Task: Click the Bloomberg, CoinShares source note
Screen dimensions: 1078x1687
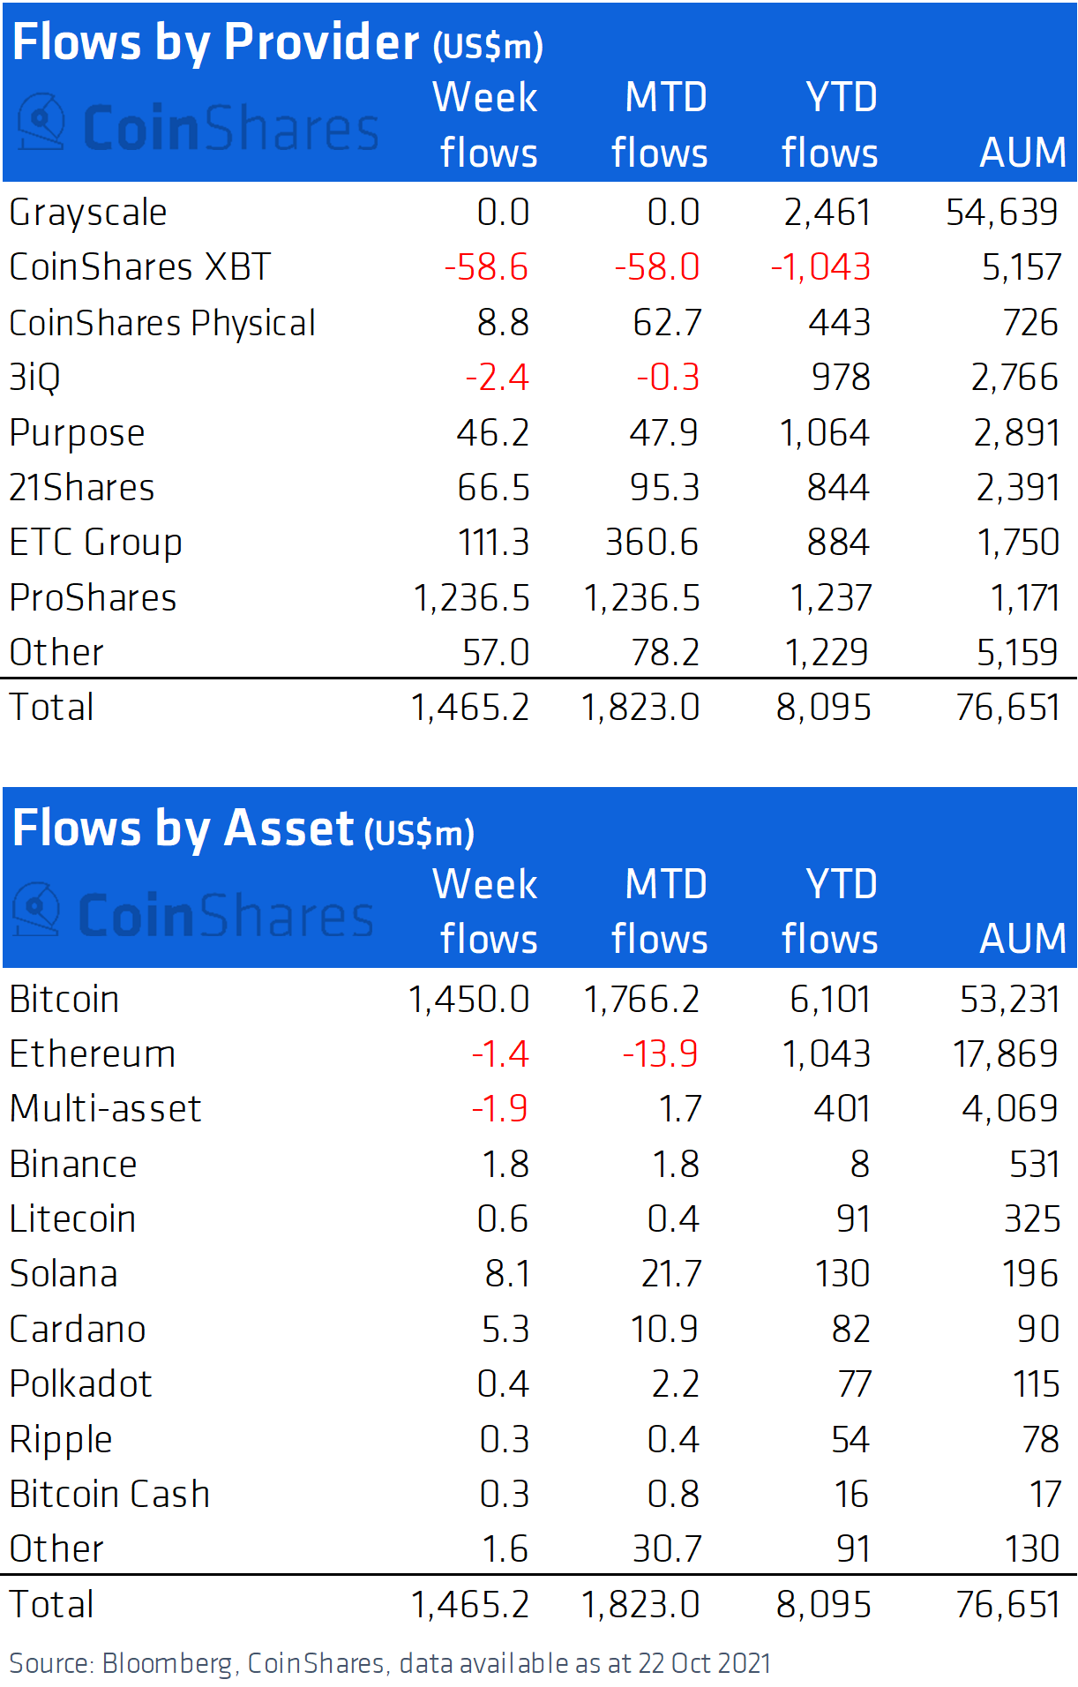Action: coord(390,1663)
